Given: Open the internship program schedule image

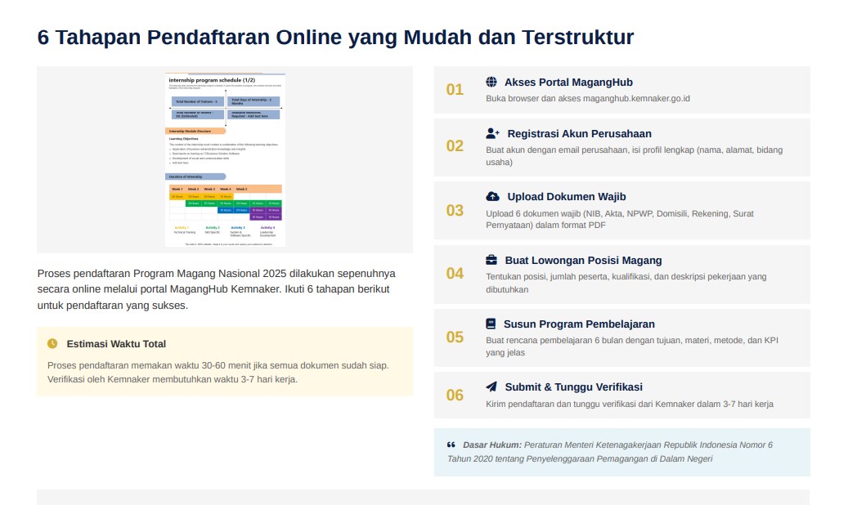Looking at the screenshot, I should coord(225,159).
